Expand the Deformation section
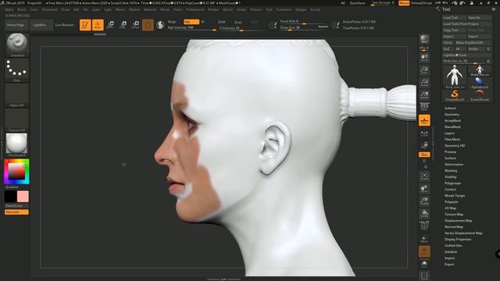 (454, 165)
